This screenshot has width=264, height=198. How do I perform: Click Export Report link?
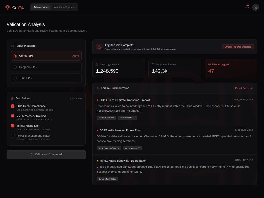pyautogui.click(x=244, y=88)
